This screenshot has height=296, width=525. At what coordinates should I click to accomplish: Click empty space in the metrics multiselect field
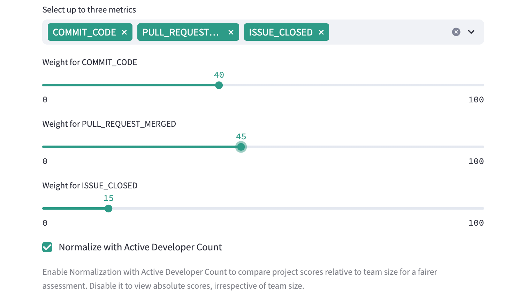coord(387,32)
